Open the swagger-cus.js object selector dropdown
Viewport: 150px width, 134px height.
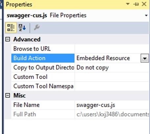point(146,15)
